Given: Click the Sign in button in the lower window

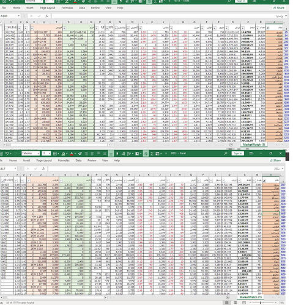Looking at the screenshot, I should 238,153.
